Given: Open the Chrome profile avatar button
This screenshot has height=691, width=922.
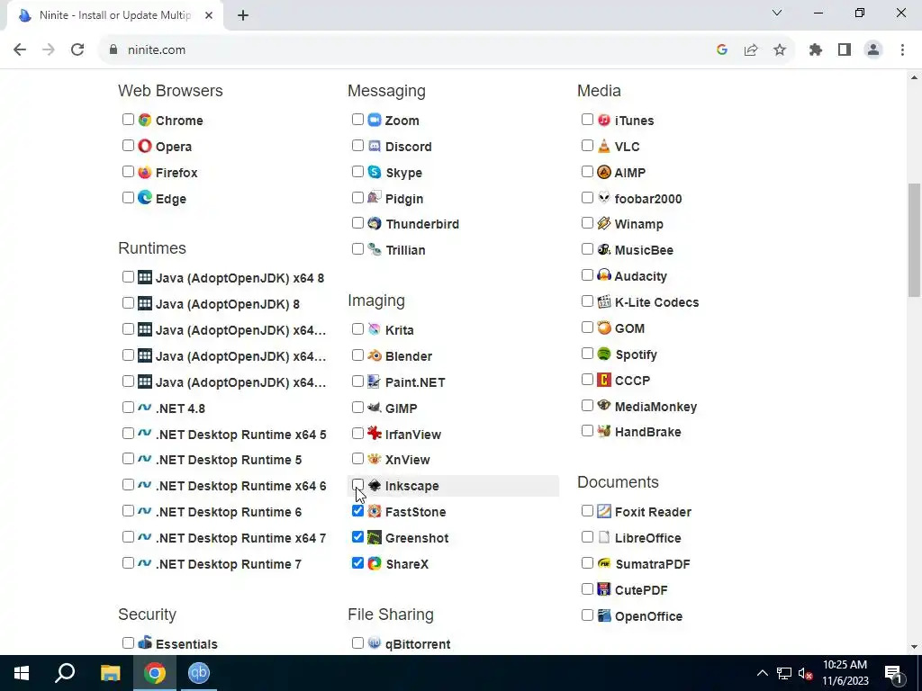Looking at the screenshot, I should pos(873,50).
